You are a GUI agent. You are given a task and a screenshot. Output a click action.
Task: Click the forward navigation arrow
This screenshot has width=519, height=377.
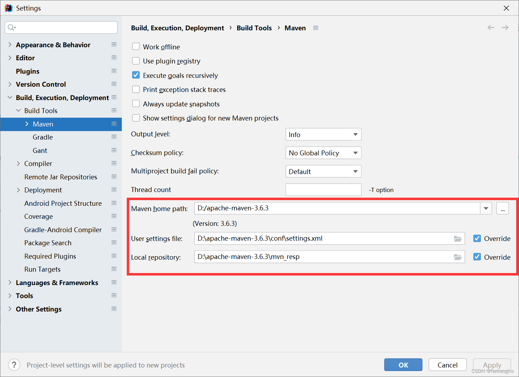(x=505, y=27)
